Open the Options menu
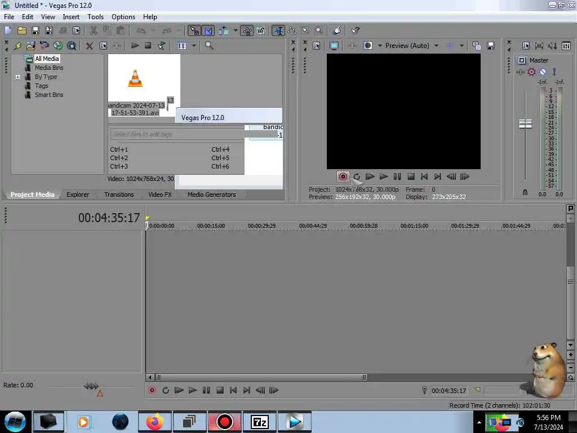The width and height of the screenshot is (577, 433). click(123, 17)
